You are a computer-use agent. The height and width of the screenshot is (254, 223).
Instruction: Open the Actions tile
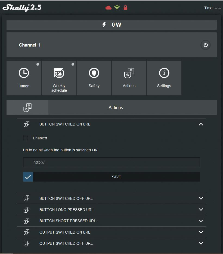[x=129, y=78]
